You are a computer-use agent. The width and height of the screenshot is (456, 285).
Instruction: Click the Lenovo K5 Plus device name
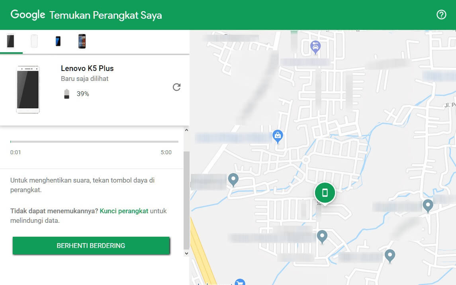pos(87,69)
